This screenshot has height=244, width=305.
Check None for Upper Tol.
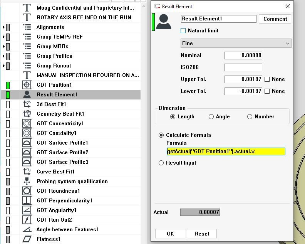click(x=267, y=79)
